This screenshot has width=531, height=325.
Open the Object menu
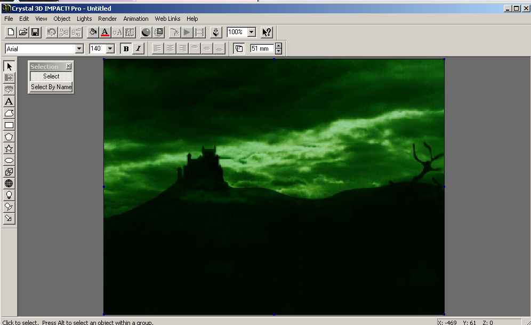click(x=62, y=19)
